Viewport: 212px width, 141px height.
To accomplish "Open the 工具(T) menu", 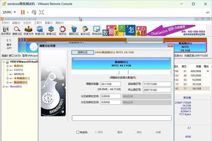I will pos(38,23).
